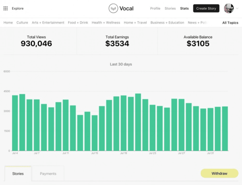242x185 pixels.
Task: Open the Stories navigation link
Action: [170, 8]
